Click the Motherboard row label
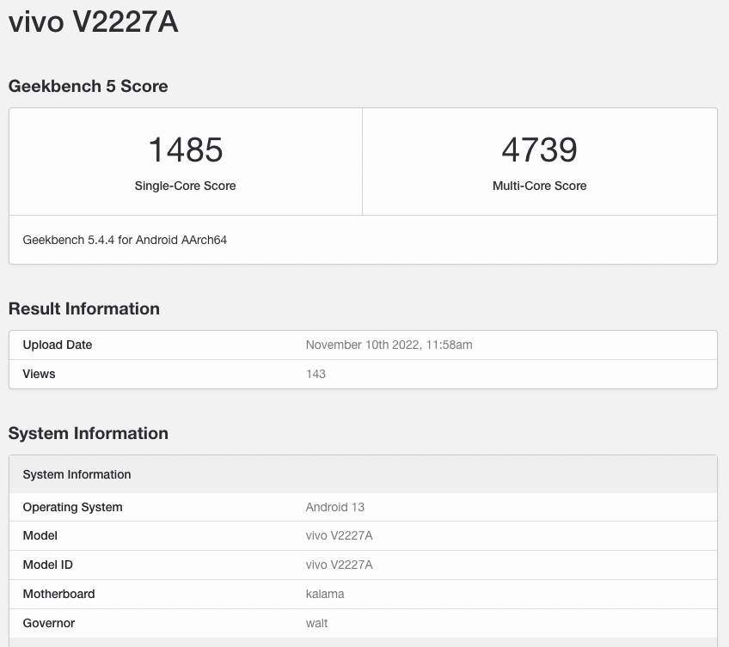Image resolution: width=729 pixels, height=647 pixels. click(x=58, y=594)
